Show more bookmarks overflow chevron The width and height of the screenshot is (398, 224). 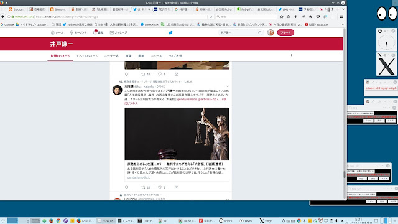343,24
